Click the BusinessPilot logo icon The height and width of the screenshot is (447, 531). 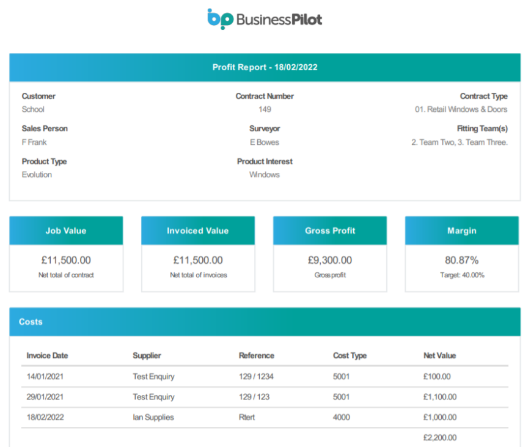coord(220,19)
